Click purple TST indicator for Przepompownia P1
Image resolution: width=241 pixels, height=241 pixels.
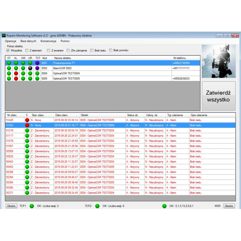[37, 63]
